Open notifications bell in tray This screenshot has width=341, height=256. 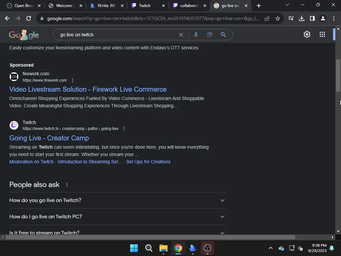(332, 248)
